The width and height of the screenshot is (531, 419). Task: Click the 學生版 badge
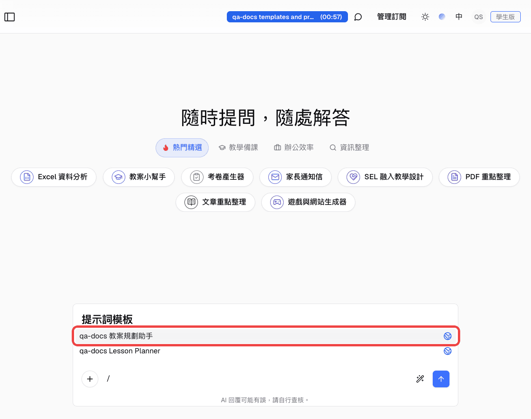pyautogui.click(x=505, y=17)
